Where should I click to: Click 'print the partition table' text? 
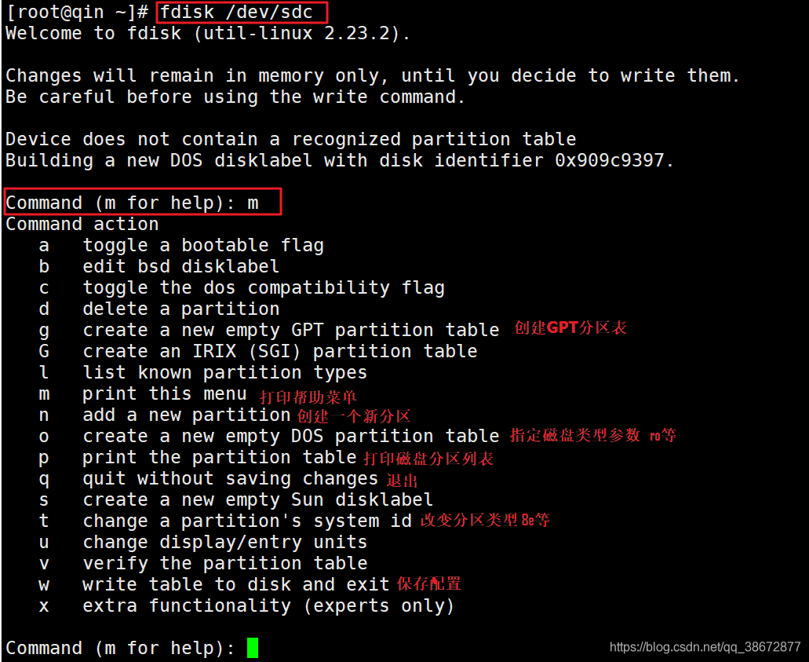(x=220, y=458)
